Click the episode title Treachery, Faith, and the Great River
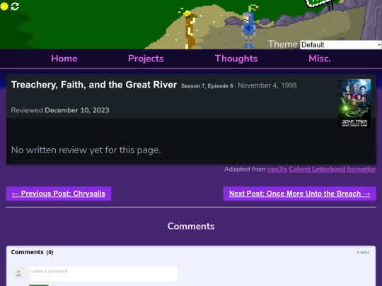382x286 pixels. coord(94,85)
